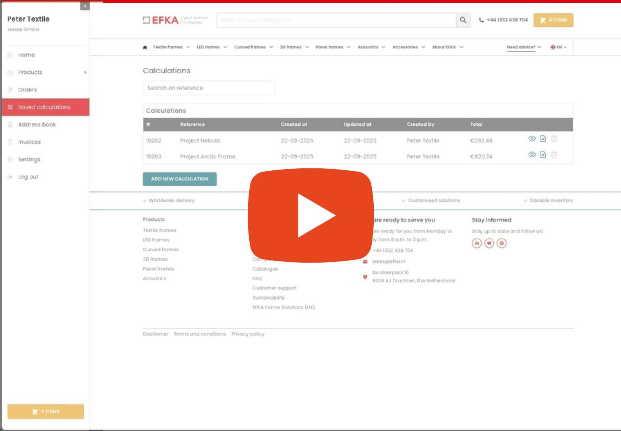Open the Textile frames link in footer
This screenshot has width=621, height=431.
pos(159,230)
